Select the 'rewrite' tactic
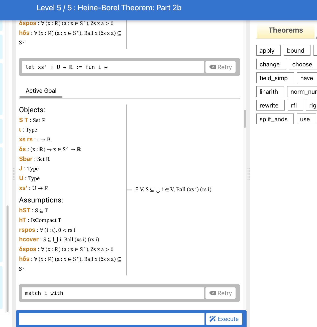 click(x=270, y=105)
